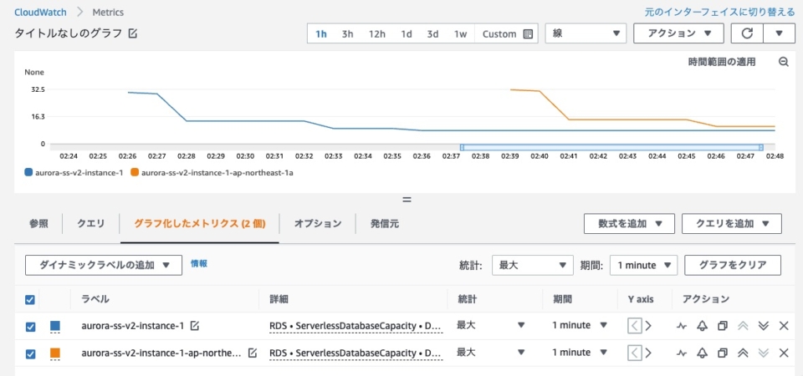
Task: Toggle the select-all metrics checkbox
Action: tap(30, 300)
